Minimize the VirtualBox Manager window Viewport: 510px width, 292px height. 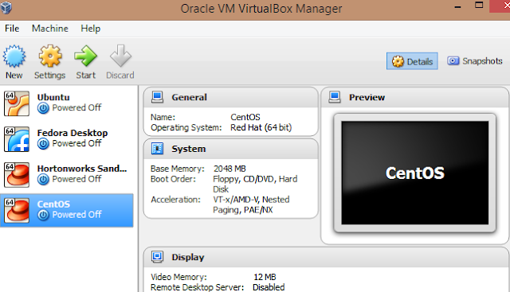[x=457, y=6]
